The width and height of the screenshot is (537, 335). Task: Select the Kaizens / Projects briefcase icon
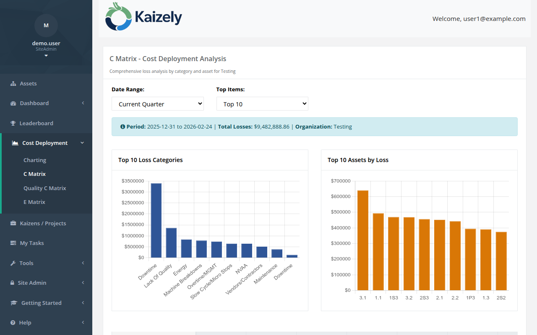[x=14, y=223]
